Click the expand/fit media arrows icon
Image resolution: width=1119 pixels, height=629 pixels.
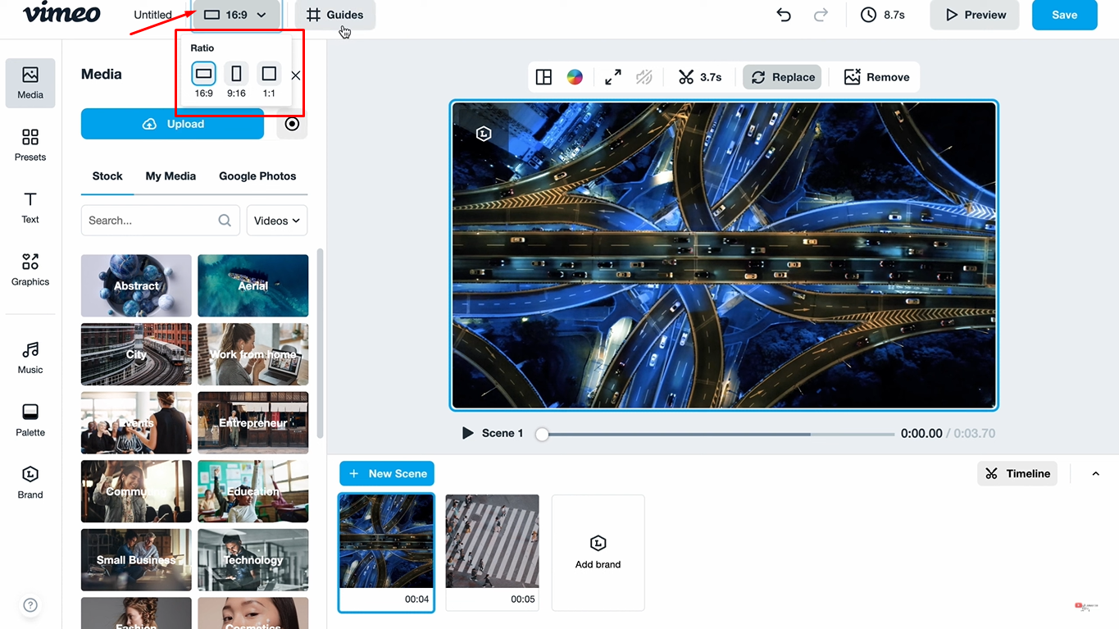613,77
